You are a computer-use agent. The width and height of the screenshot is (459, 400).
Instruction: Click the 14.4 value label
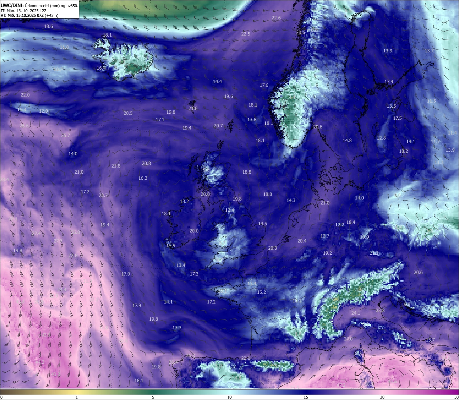(217, 82)
